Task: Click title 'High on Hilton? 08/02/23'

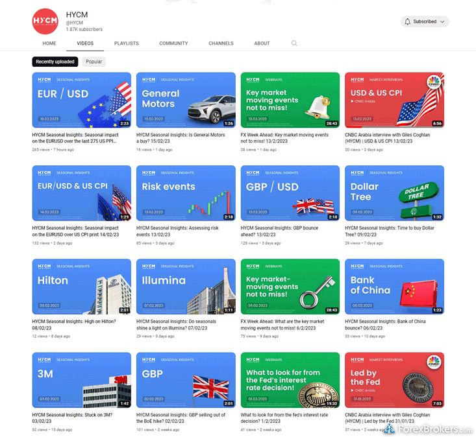Action: click(x=74, y=325)
